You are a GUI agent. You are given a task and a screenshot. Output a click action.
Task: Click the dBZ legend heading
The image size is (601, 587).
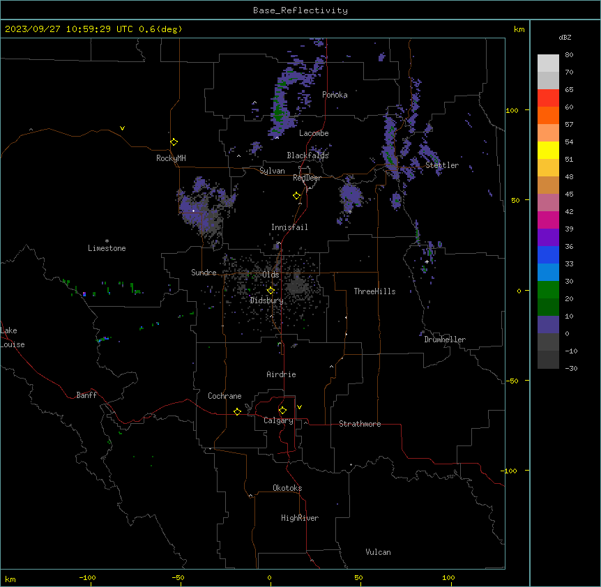pos(565,38)
